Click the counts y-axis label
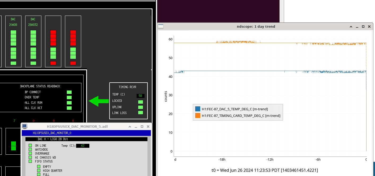Image resolution: width=375 pixels, height=176 pixels. (166, 96)
